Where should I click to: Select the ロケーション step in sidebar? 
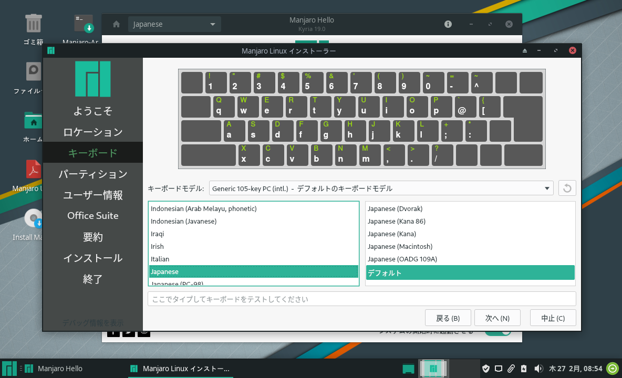tap(93, 132)
